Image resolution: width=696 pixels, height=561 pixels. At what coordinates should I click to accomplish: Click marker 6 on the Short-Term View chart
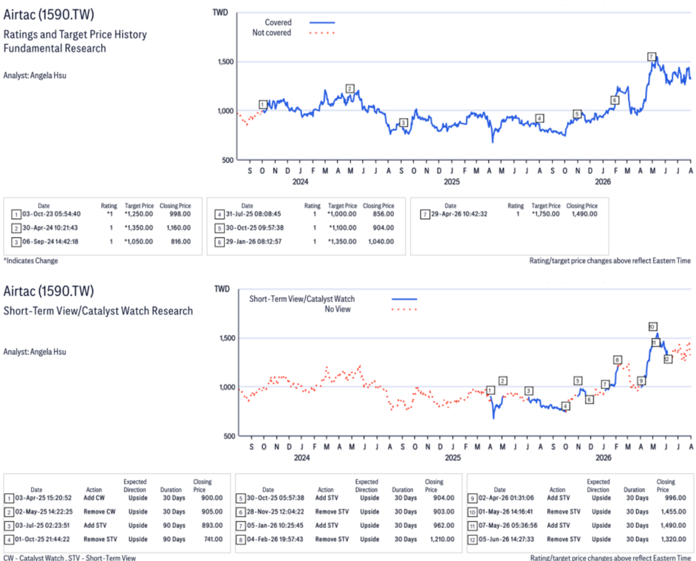589,399
